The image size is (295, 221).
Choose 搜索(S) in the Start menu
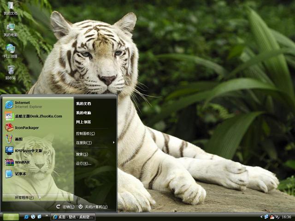pyautogui.click(x=82, y=154)
